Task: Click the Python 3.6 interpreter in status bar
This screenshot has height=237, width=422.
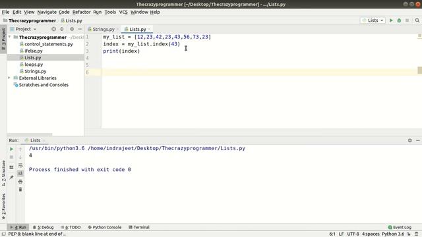Action: coord(393,234)
